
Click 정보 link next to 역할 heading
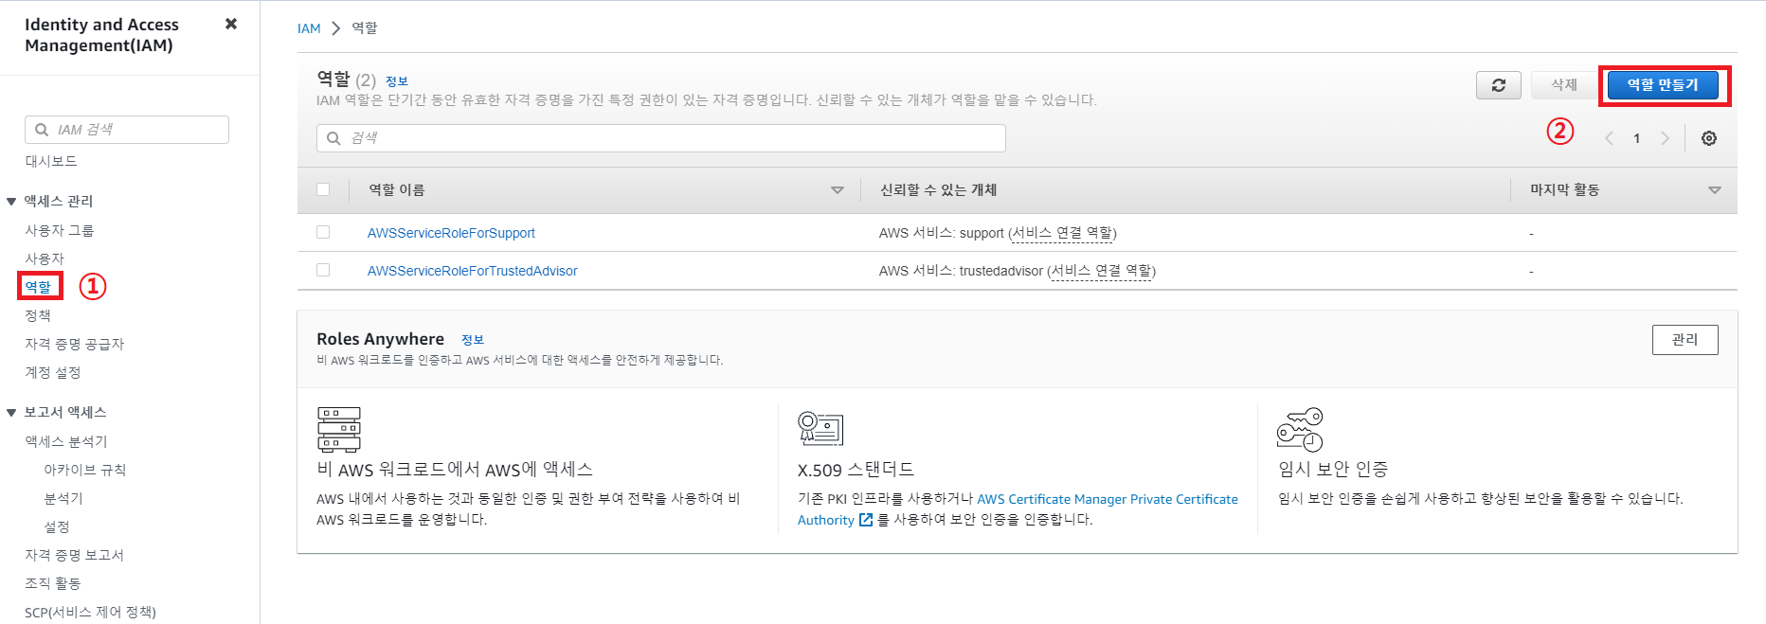pos(397,81)
